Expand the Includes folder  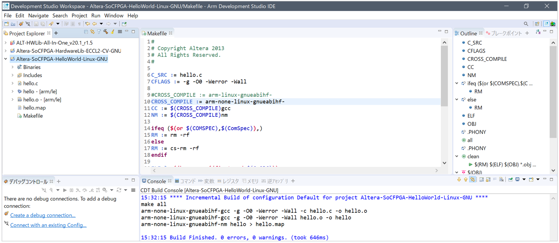pos(12,75)
